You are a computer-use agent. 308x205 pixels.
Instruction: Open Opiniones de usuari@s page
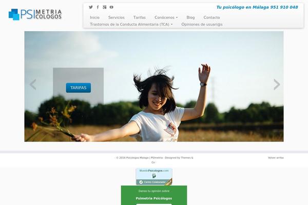202,24
